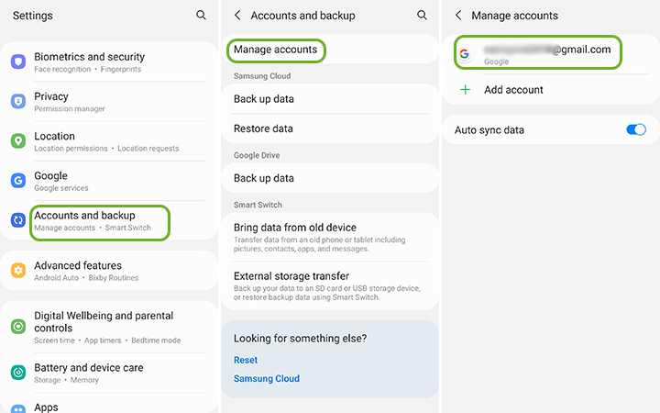
Task: Tap the Digital Wellbeing icon
Action: click(18, 327)
